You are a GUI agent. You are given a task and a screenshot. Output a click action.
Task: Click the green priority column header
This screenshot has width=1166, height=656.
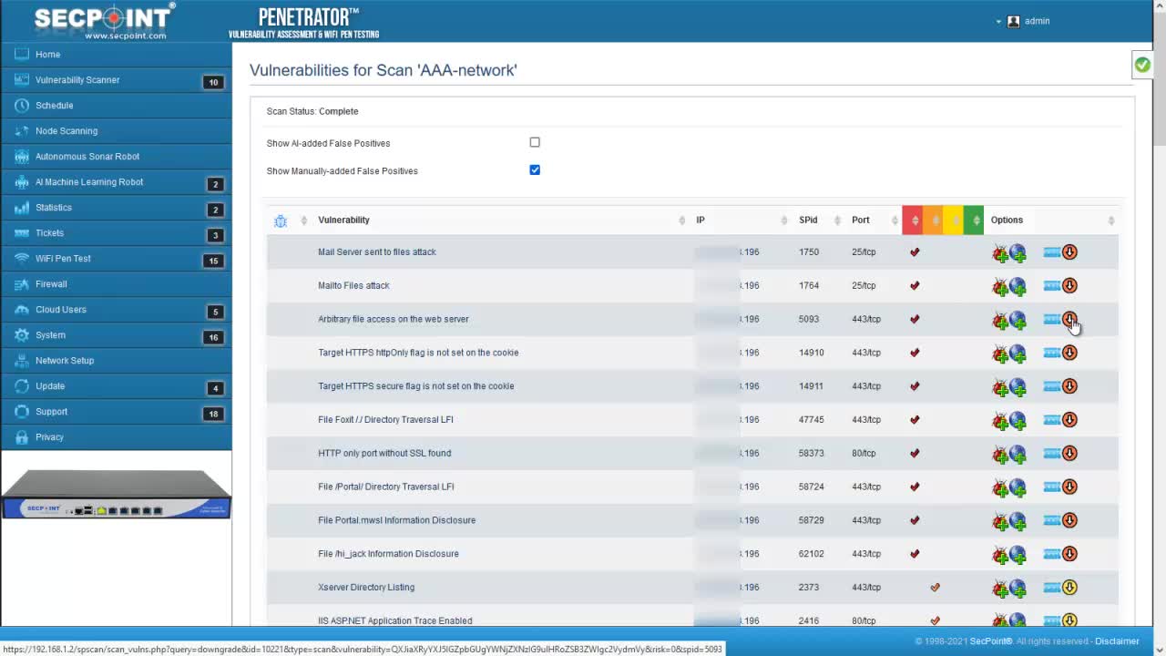(x=974, y=220)
